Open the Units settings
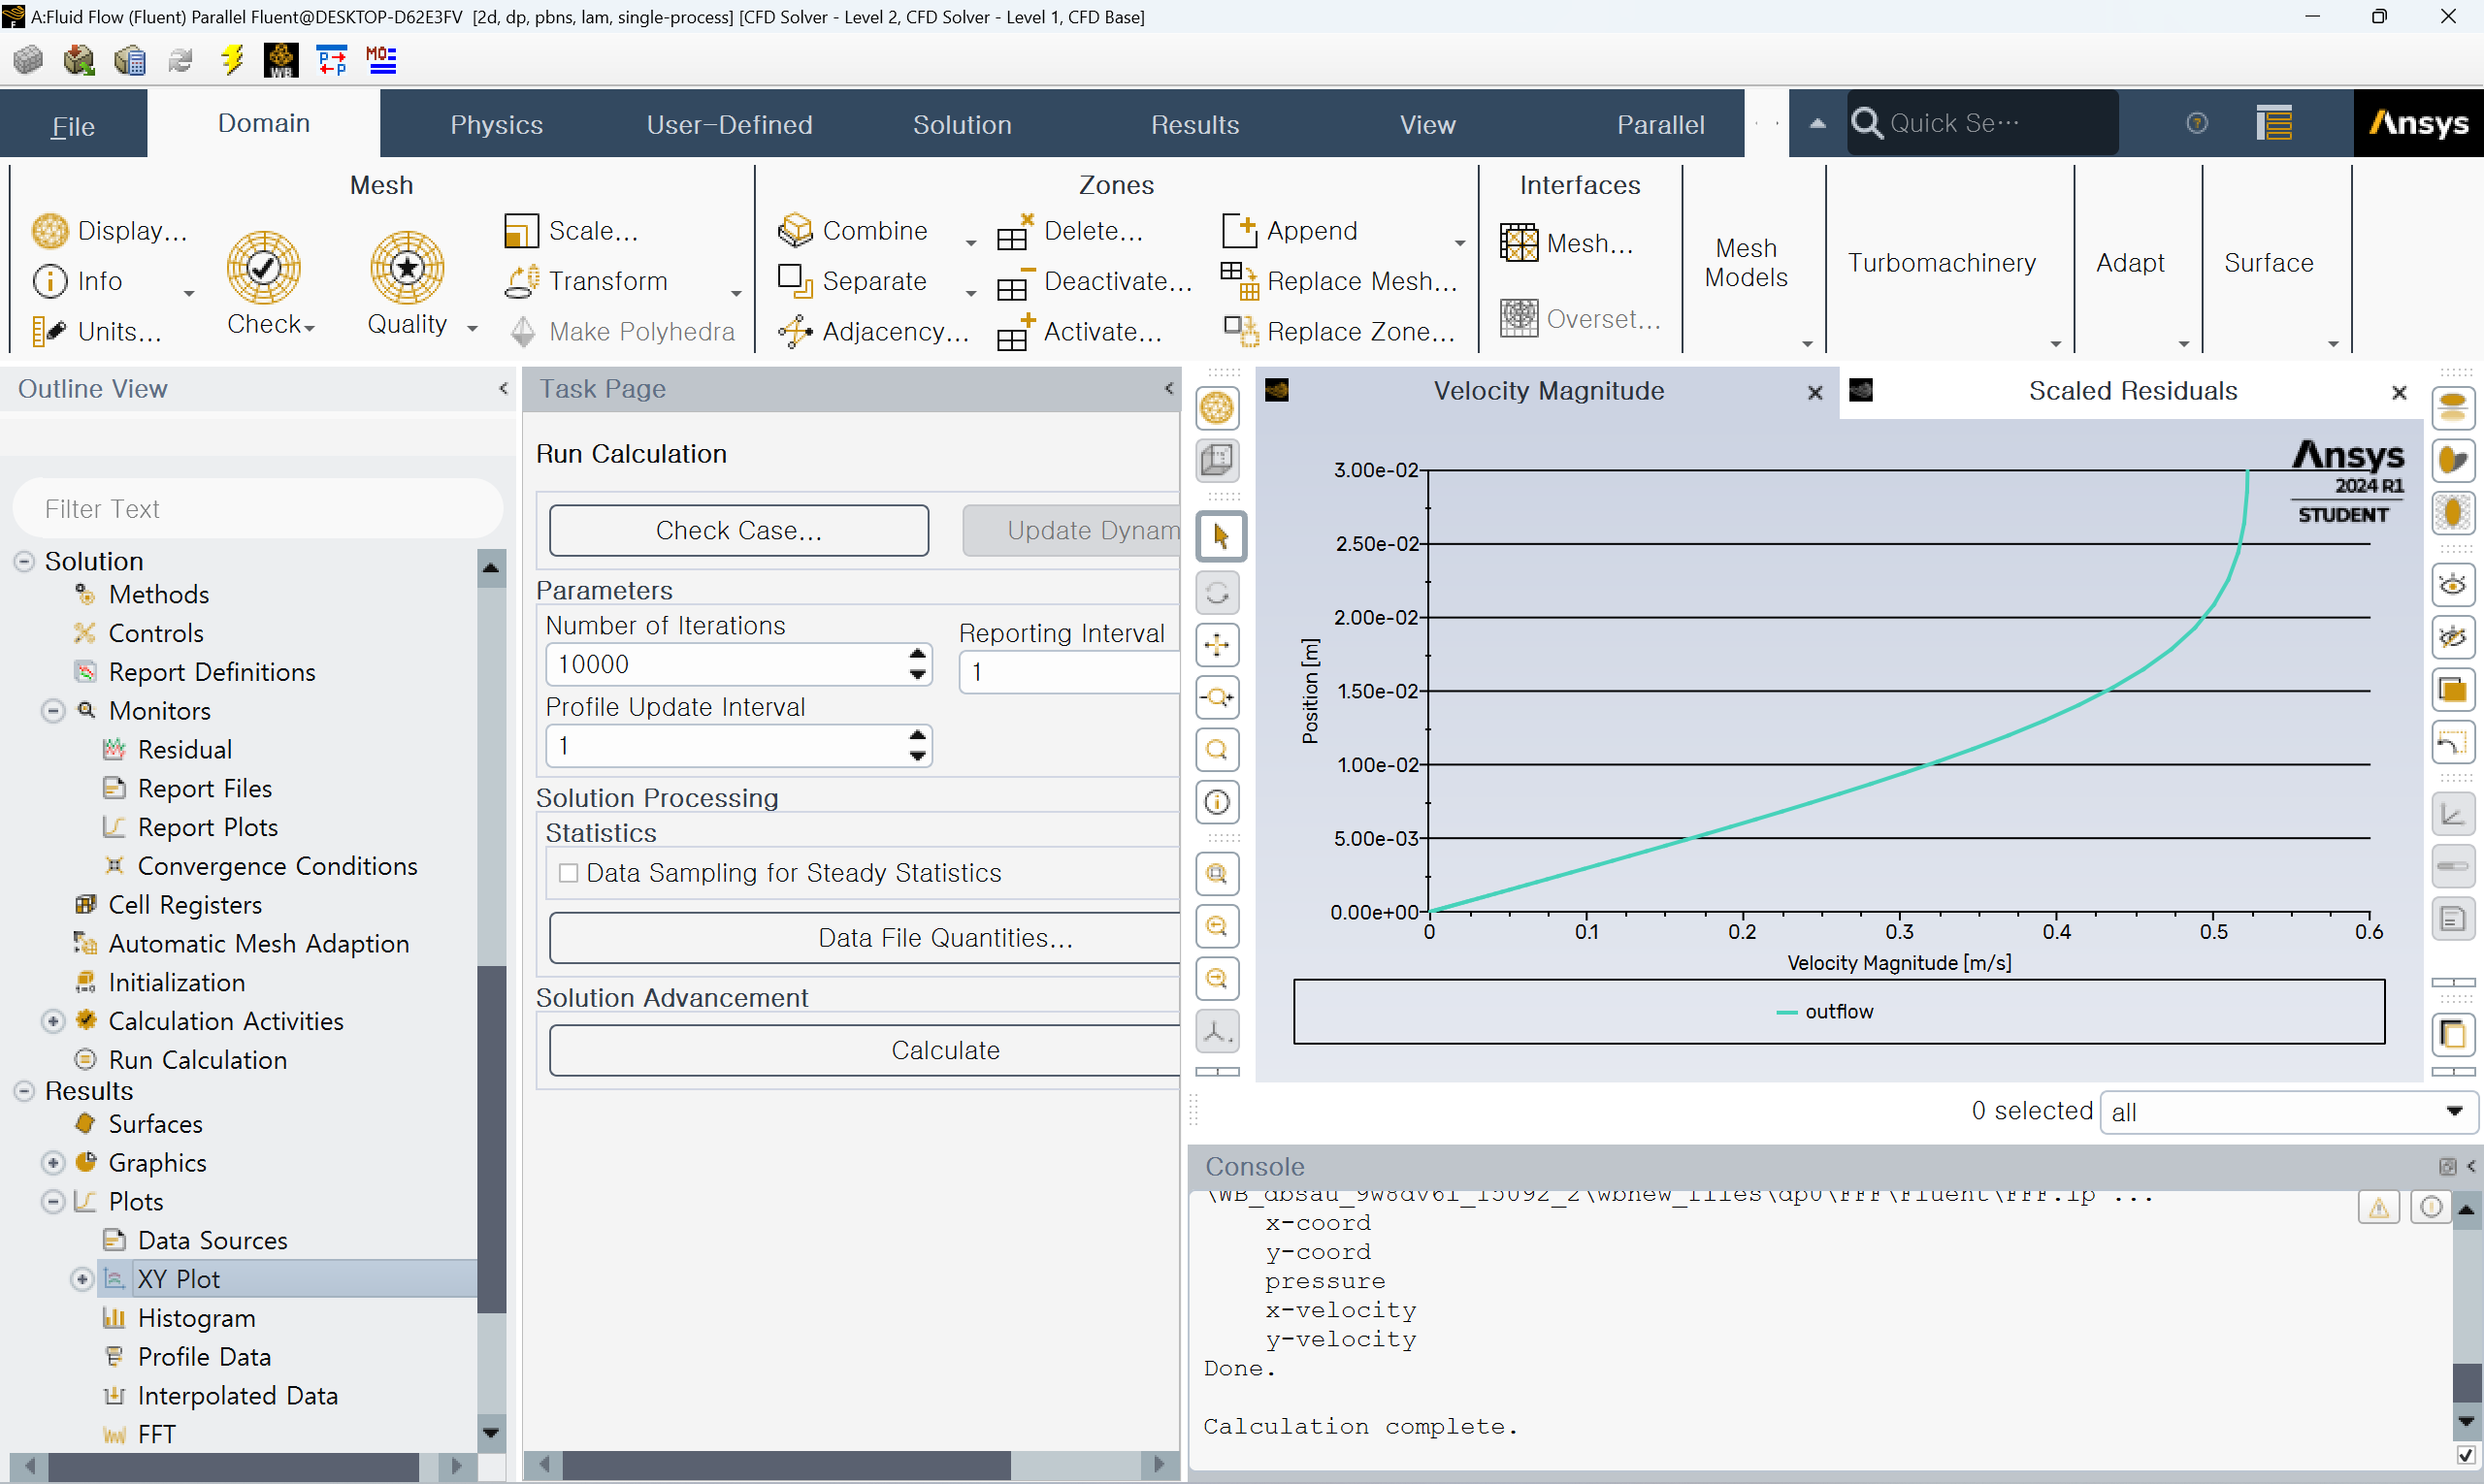Viewport: 2484px width, 1484px height. pyautogui.click(x=97, y=331)
